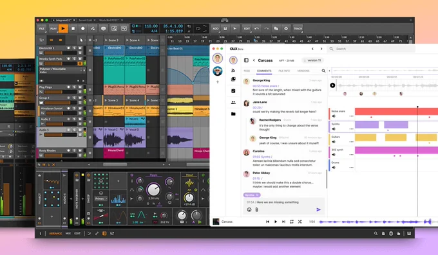Open the PLAY menu in the DAW toolbar

(53, 28)
